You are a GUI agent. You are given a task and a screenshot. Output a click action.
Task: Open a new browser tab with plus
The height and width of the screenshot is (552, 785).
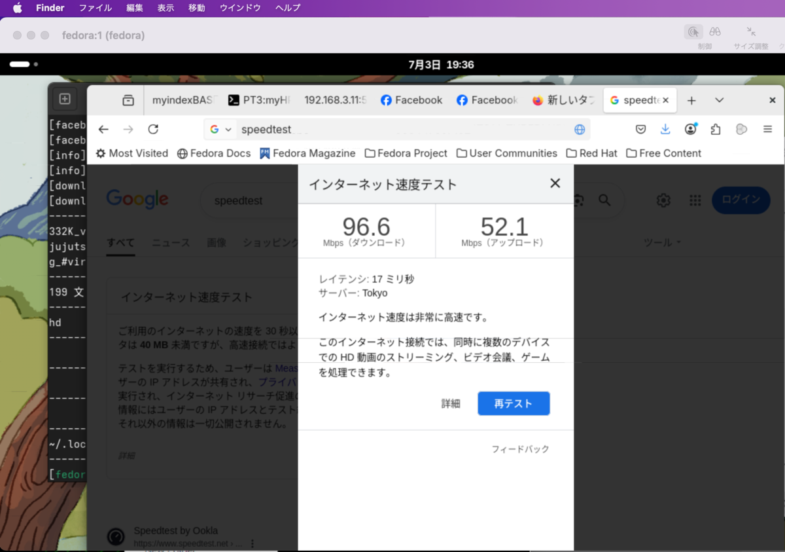coord(691,100)
